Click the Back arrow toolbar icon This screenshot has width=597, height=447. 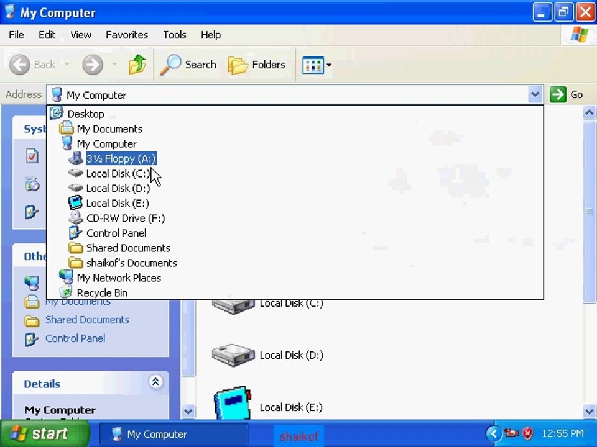coord(19,65)
